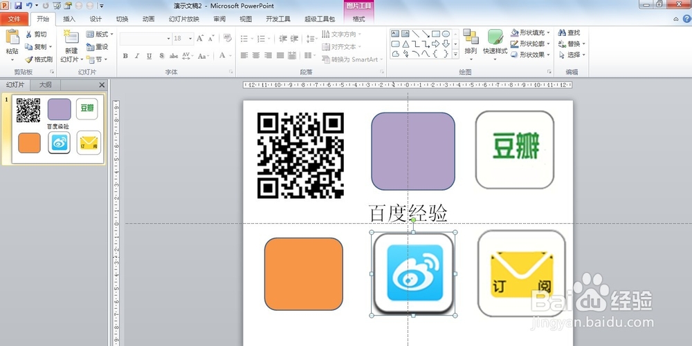Switch to the Insert (插入) tab
692x346 pixels.
coord(69,19)
